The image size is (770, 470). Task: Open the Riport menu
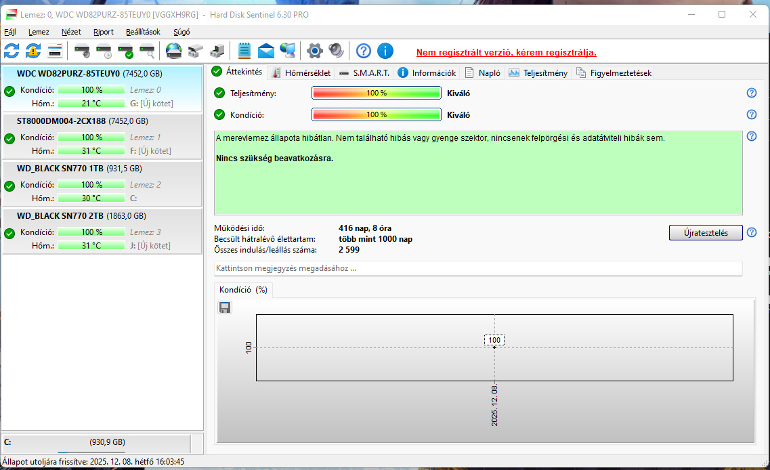click(x=104, y=32)
